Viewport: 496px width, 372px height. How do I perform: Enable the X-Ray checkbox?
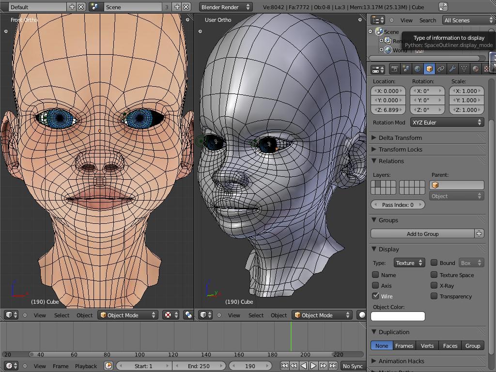[434, 285]
